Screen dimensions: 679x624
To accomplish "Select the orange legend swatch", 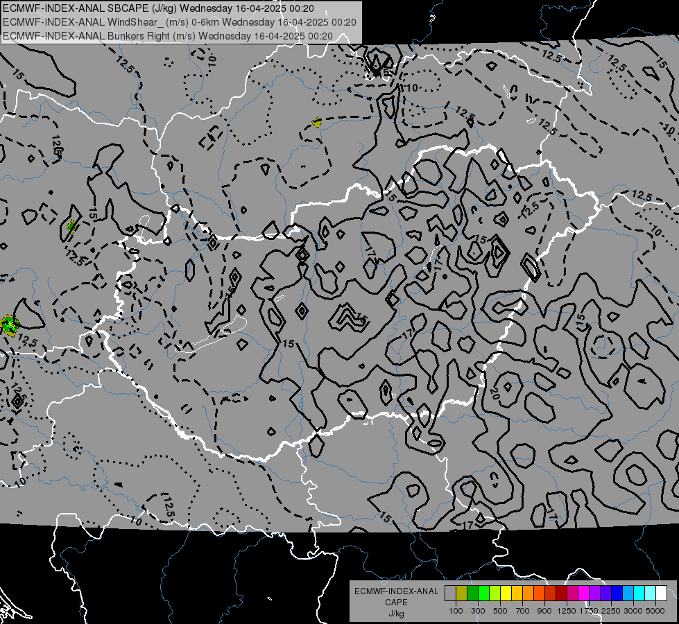I will (528, 593).
